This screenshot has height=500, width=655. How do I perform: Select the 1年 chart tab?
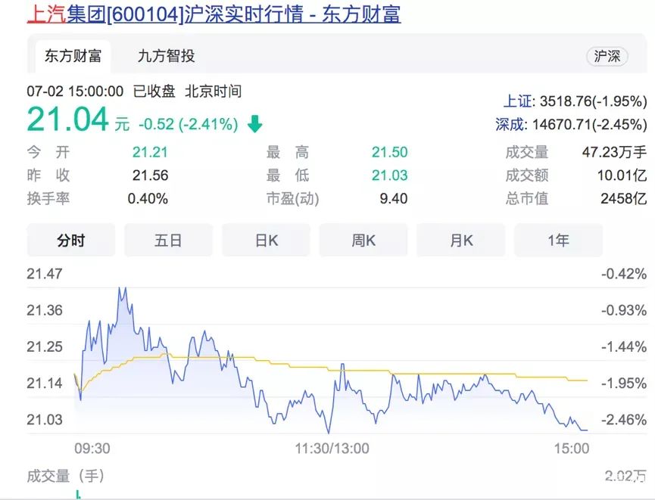tap(559, 241)
